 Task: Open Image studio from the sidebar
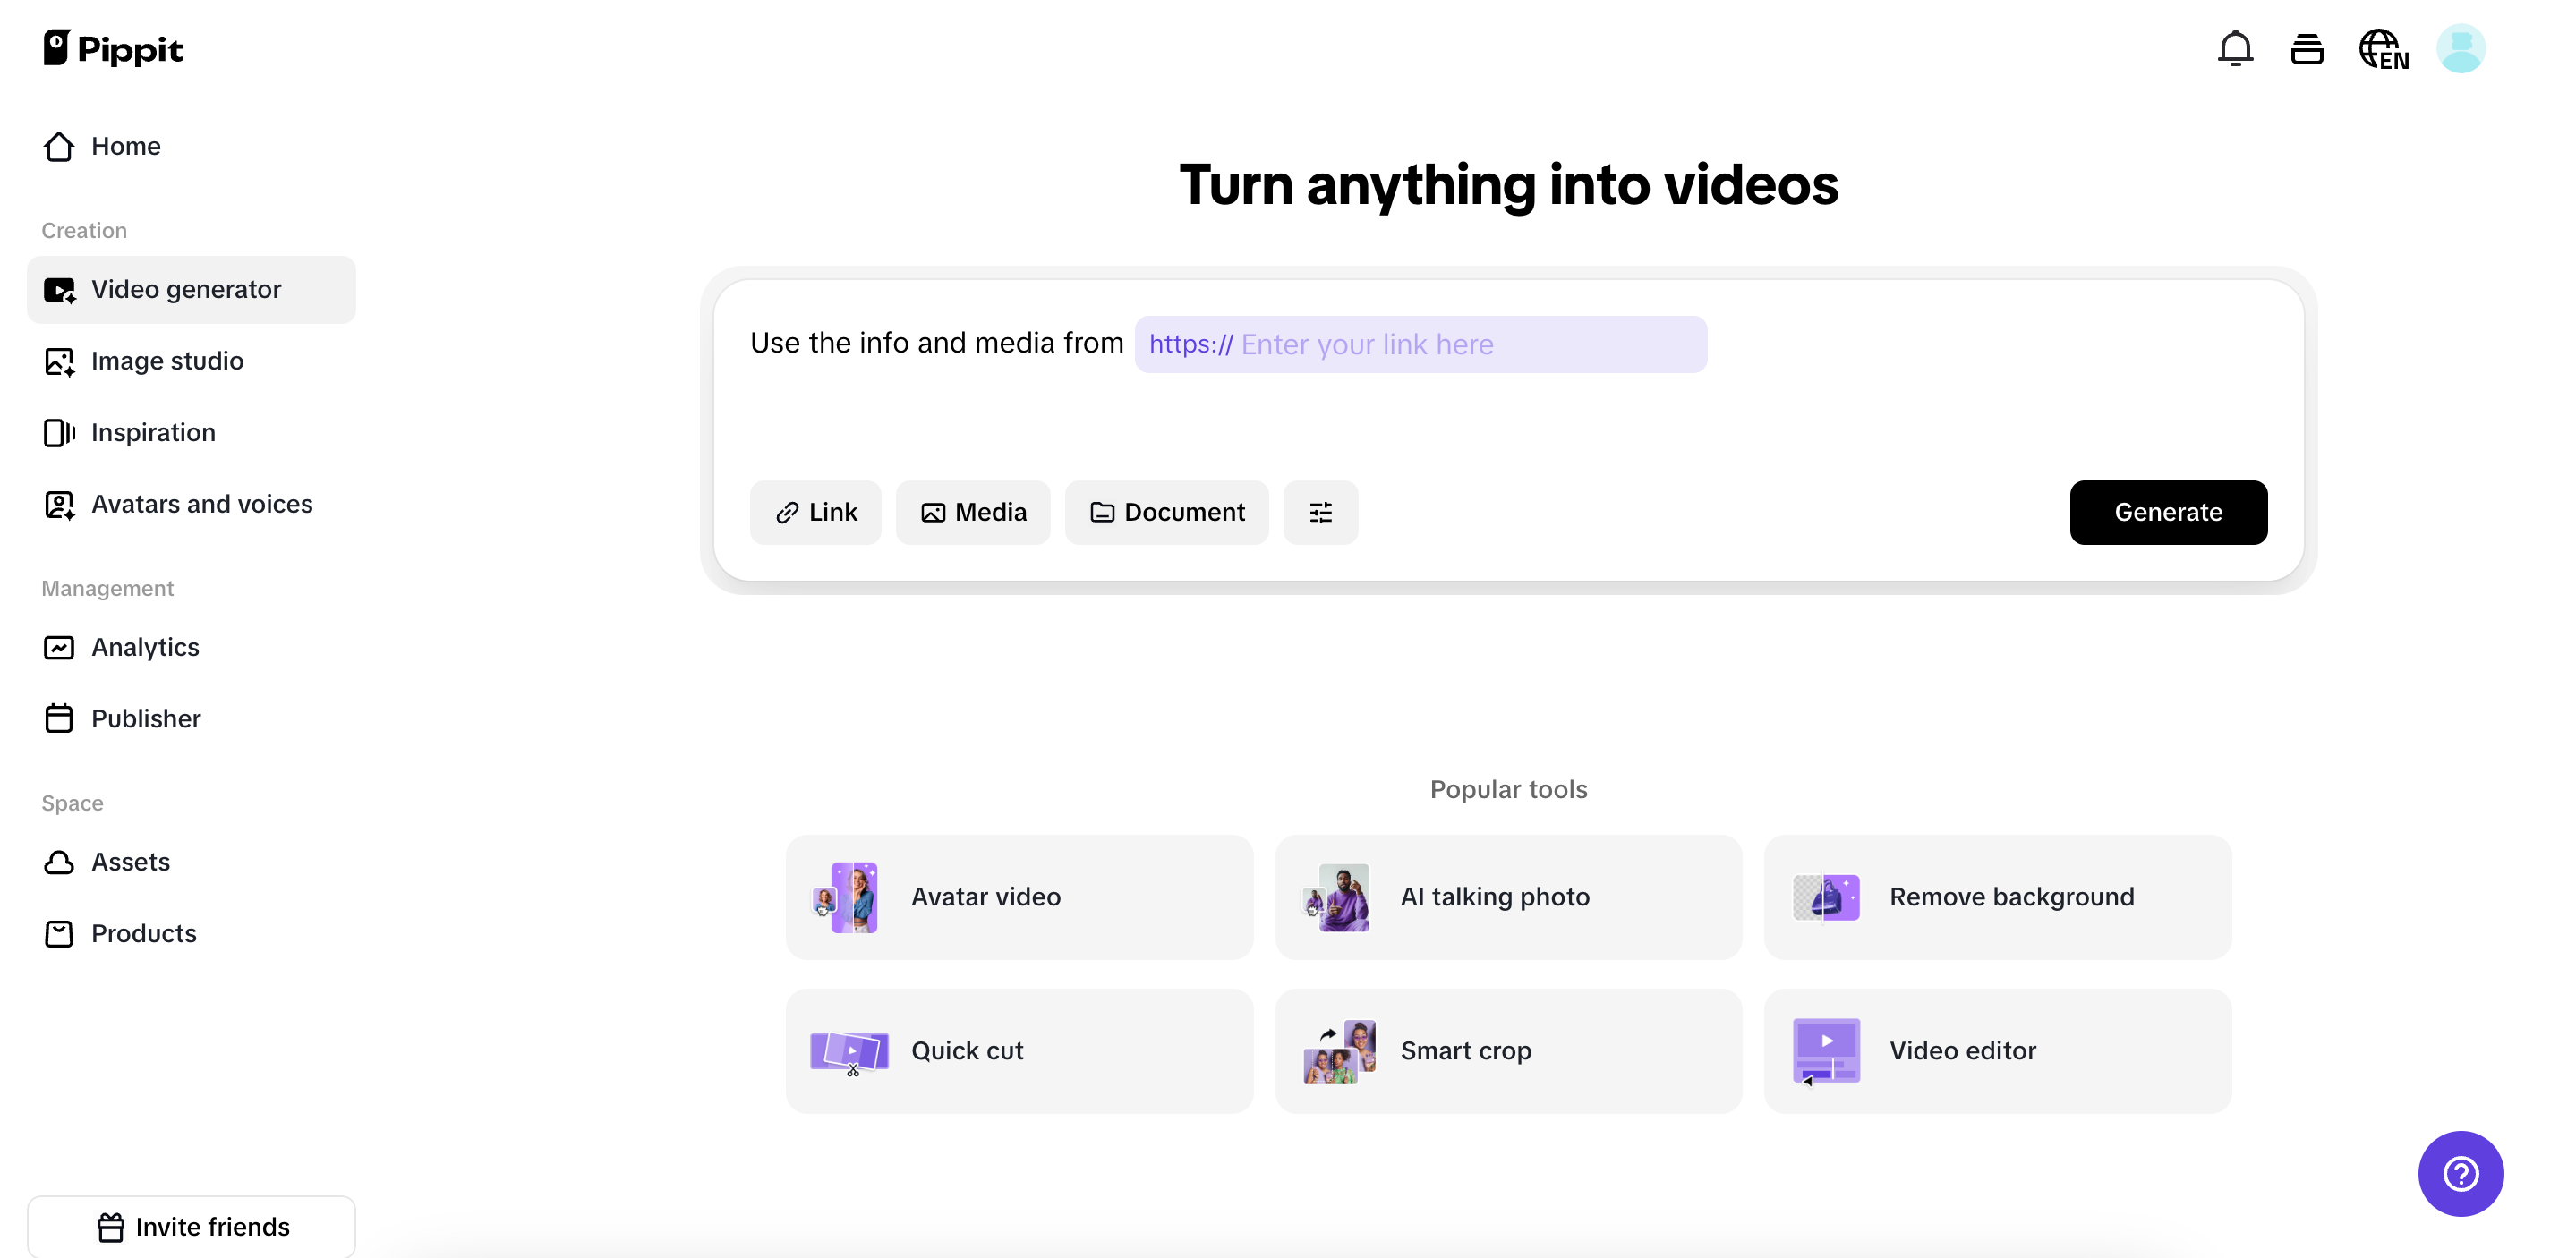coord(167,361)
